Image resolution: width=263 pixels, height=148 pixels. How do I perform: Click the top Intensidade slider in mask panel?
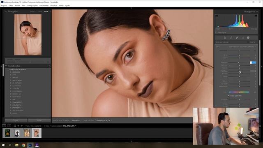(239, 51)
